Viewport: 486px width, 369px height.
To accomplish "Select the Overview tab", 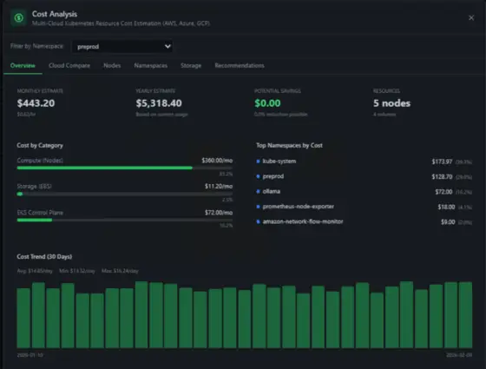I will point(23,65).
